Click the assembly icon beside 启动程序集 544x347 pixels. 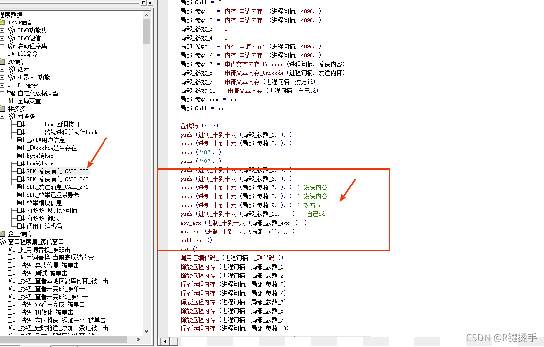point(11,46)
